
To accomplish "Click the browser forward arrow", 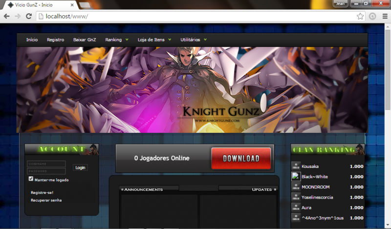I will [18, 17].
